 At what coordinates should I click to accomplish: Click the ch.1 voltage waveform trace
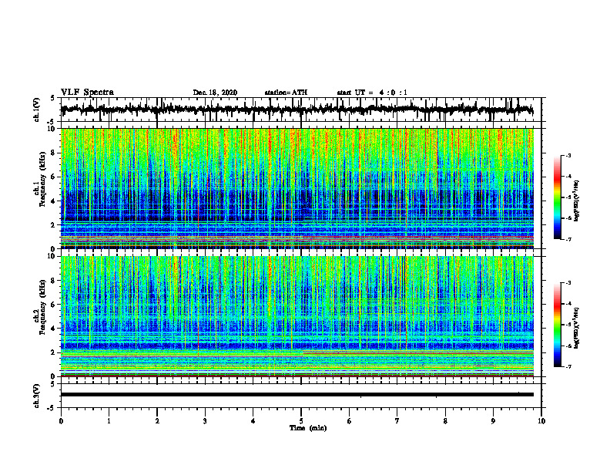pyautogui.click(x=297, y=110)
